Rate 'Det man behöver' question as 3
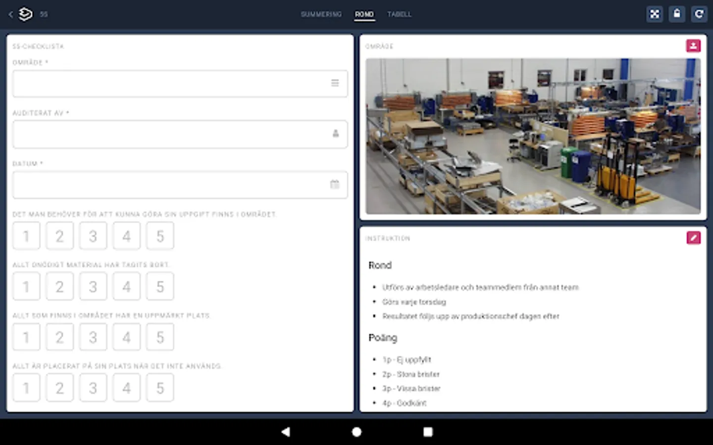Viewport: 713px width, 445px height. 93,236
